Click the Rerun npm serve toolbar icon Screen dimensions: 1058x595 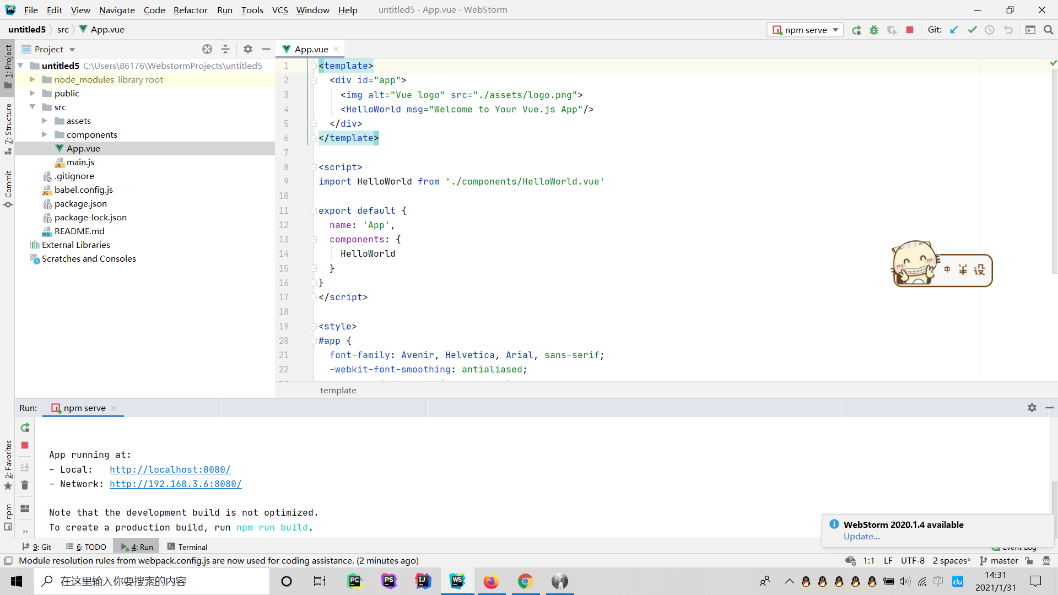(x=856, y=30)
